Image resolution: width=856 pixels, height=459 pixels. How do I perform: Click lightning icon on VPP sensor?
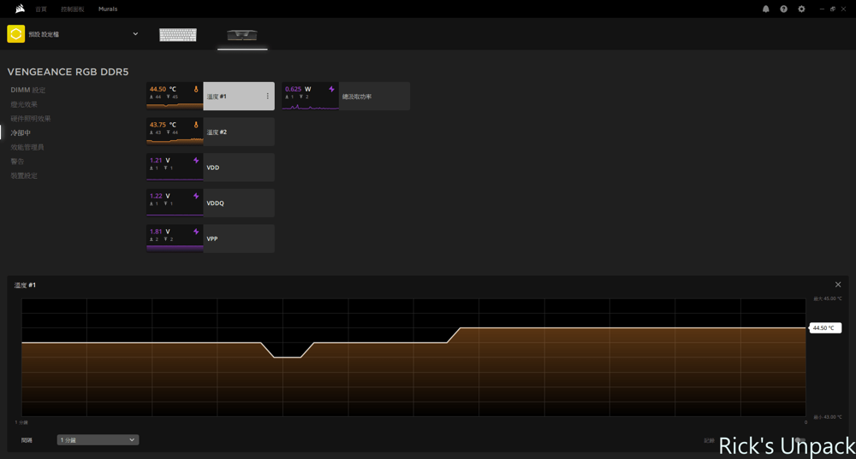click(x=196, y=232)
